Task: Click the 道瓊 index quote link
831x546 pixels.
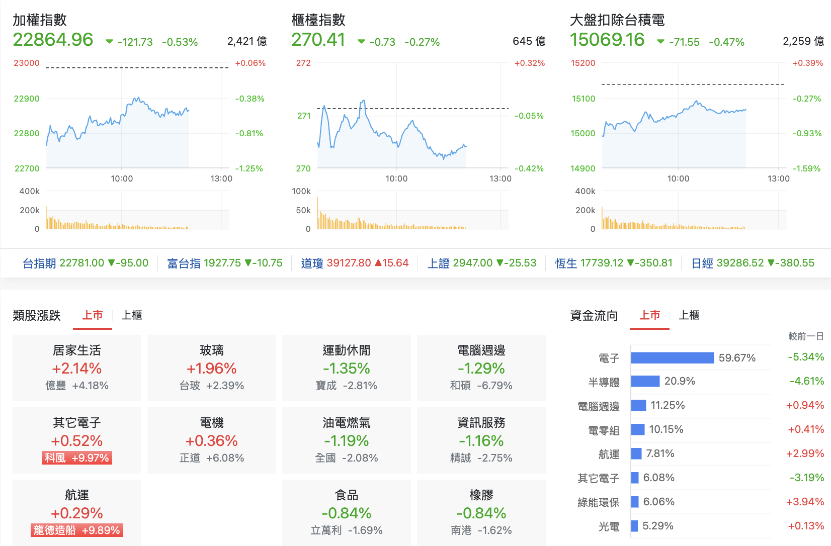Action: tap(355, 263)
